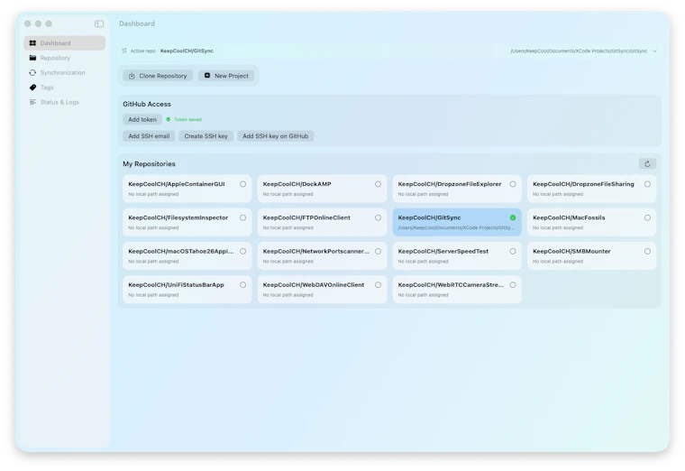This screenshot has height=471, width=685.
Task: Click the Tags icon in sidebar
Action: click(32, 88)
